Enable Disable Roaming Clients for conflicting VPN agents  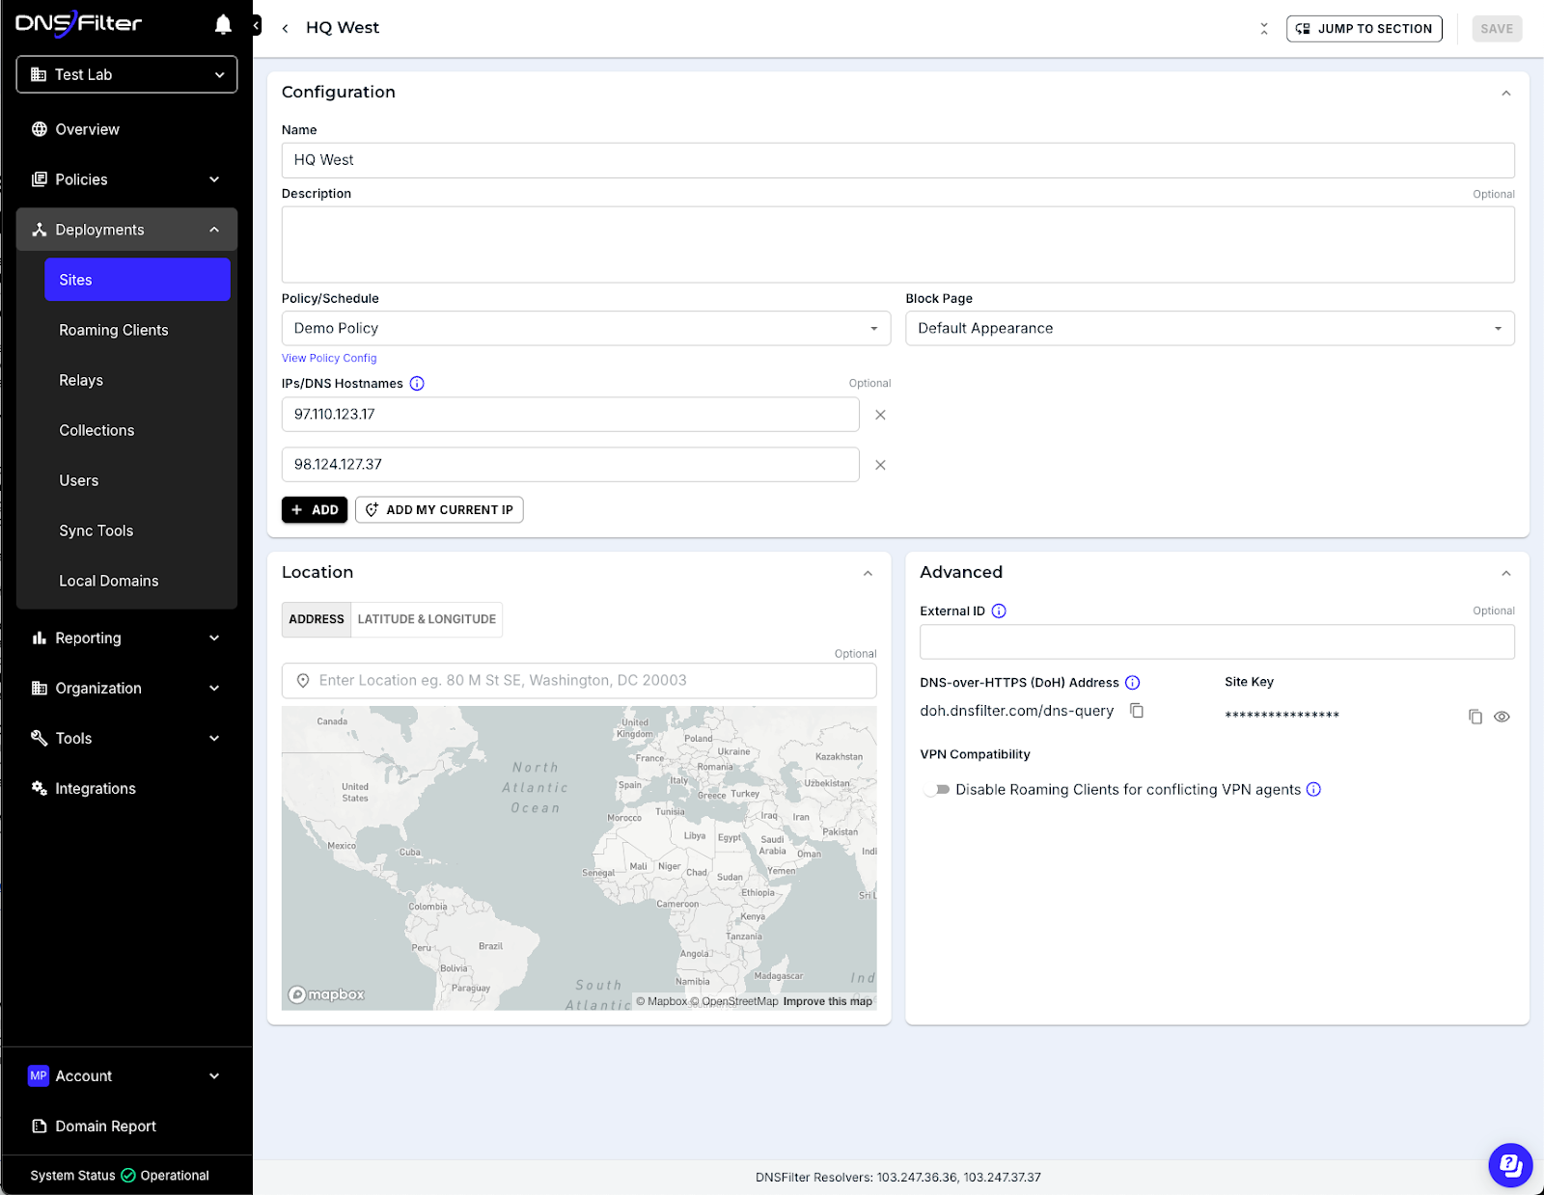934,789
